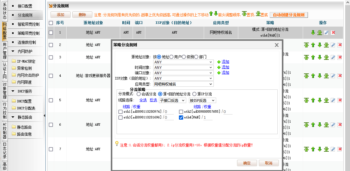The height and width of the screenshot is (171, 350).
Task: Open the 子接口反选 dropdown
Action: point(173,100)
